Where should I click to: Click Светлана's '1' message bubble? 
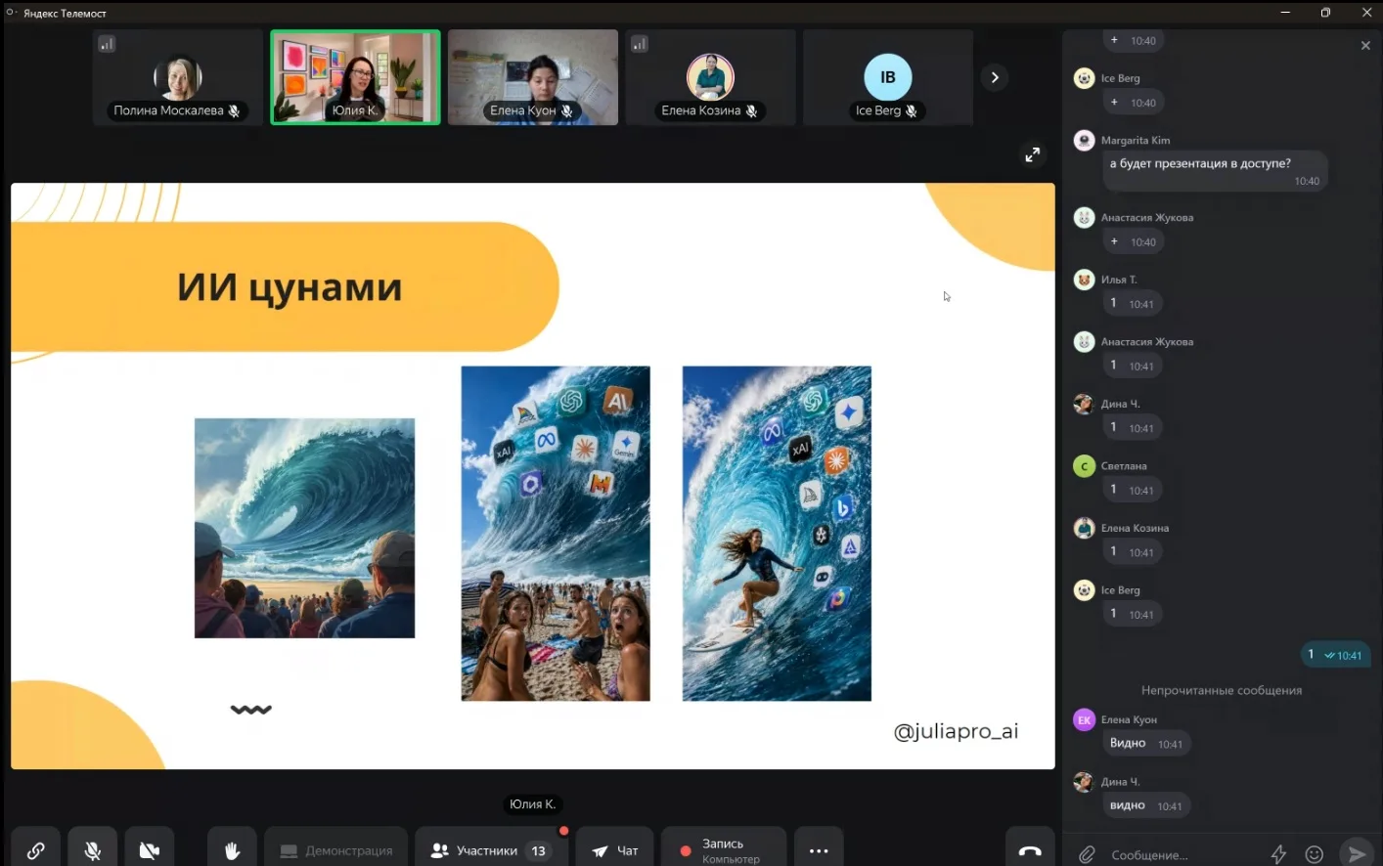point(1132,490)
